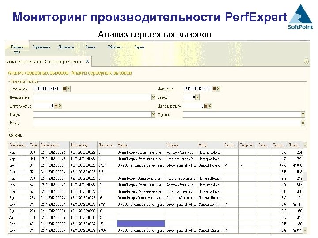The width and height of the screenshot is (318, 238).
Task: Sort by the Сеанс column header
Action: pyautogui.click(x=34, y=145)
